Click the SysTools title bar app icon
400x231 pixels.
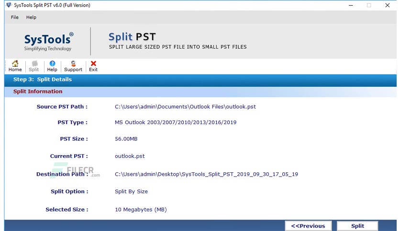pos(9,5)
